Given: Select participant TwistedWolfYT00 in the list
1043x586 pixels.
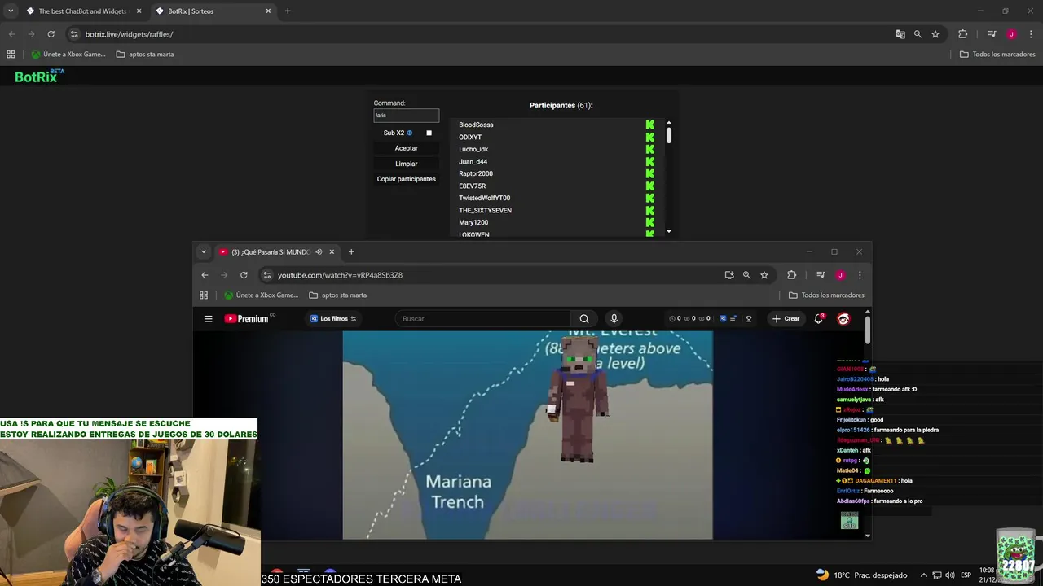Looking at the screenshot, I should pos(484,198).
